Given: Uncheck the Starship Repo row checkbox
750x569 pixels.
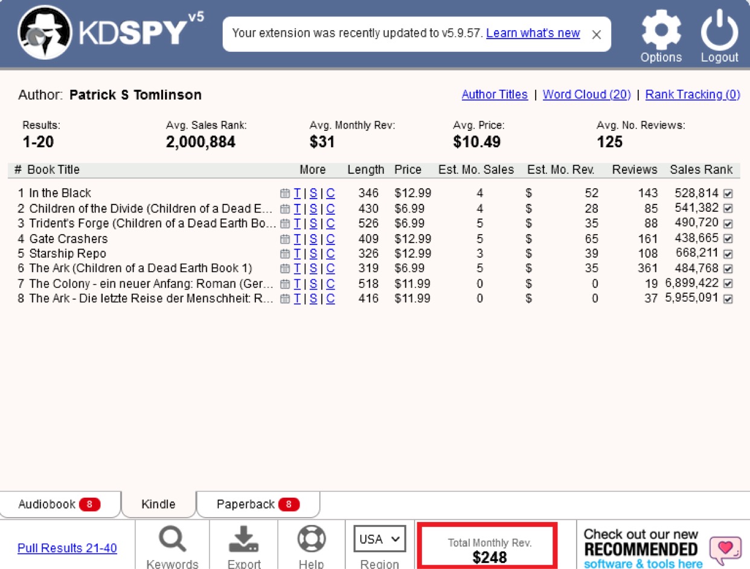Looking at the screenshot, I should coord(728,253).
